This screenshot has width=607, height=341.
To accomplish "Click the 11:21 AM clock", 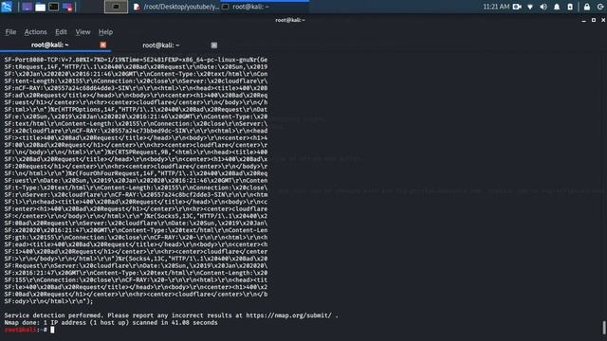I will (496, 7).
